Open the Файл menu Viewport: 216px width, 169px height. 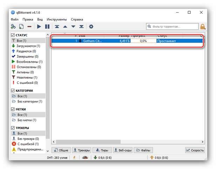coord(14,19)
